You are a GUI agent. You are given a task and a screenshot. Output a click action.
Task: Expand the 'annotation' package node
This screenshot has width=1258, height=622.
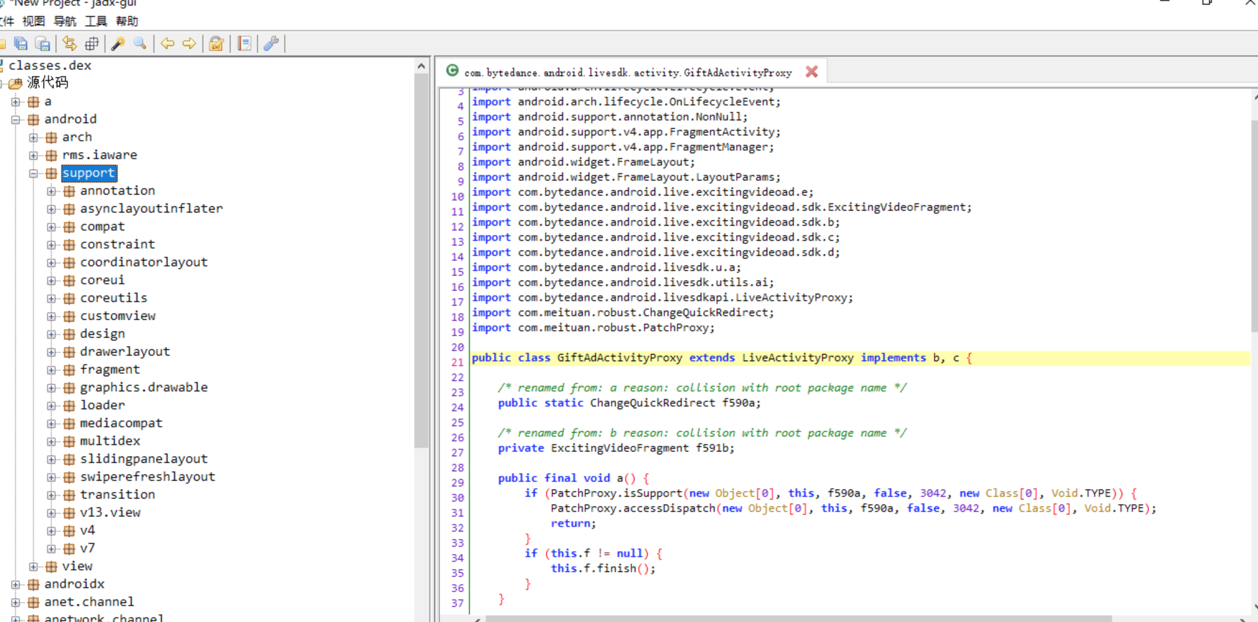pyautogui.click(x=51, y=191)
